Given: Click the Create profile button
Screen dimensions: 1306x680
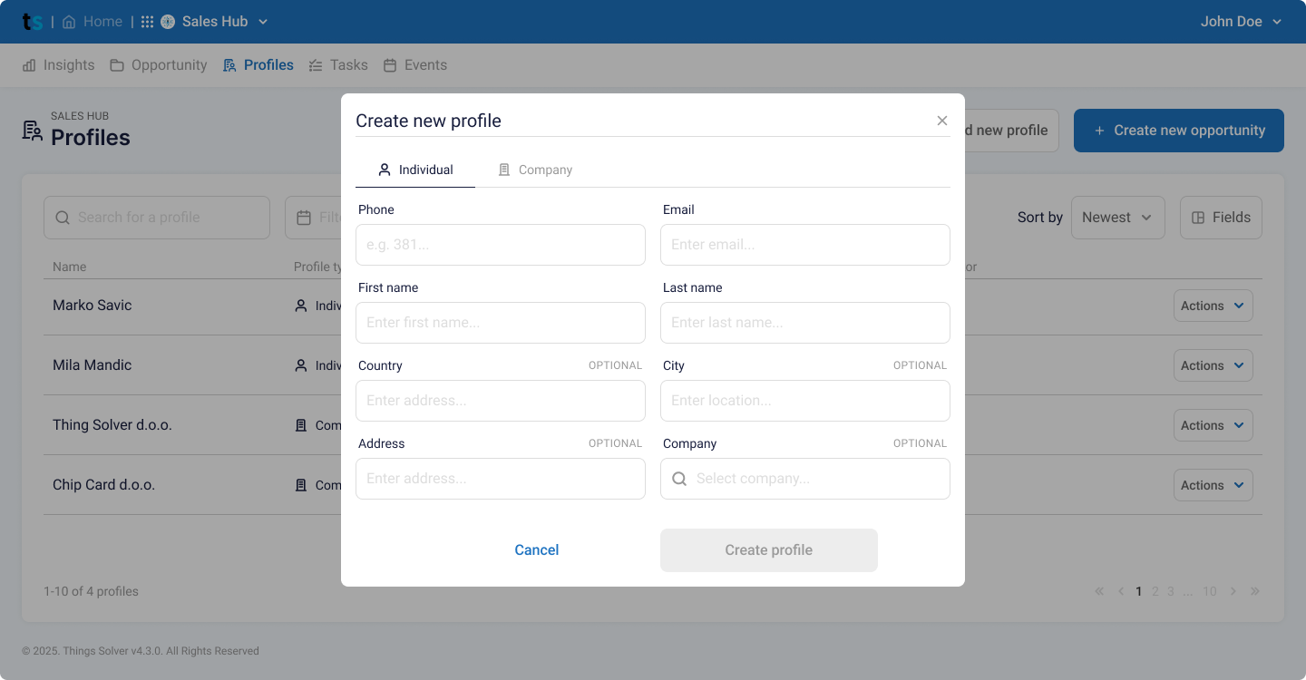Looking at the screenshot, I should pyautogui.click(x=769, y=550).
